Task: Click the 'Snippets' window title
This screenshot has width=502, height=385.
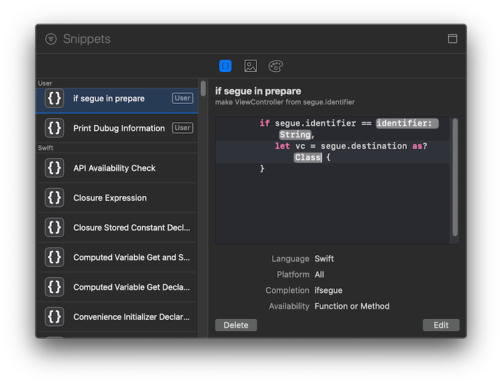Action: pyautogui.click(x=87, y=39)
